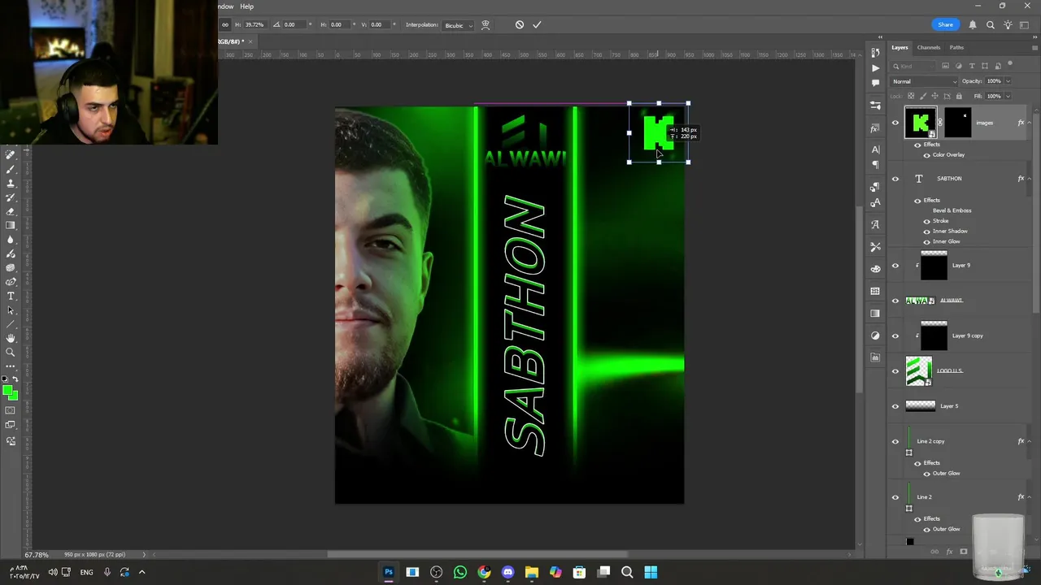Toggle visibility of Layer 9 copy
This screenshot has width=1041, height=585.
pos(895,336)
